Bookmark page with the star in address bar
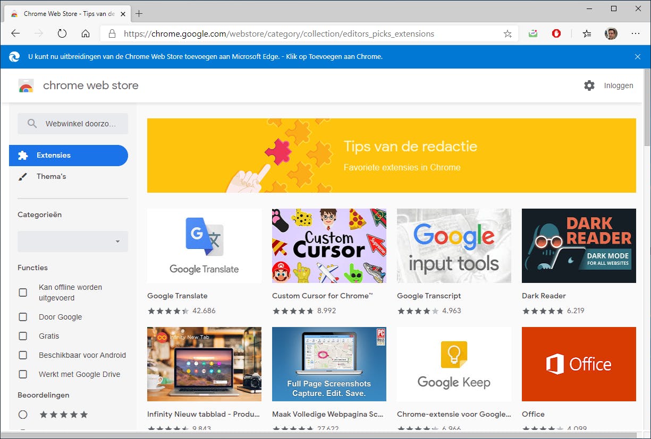This screenshot has width=651, height=439. tap(508, 33)
